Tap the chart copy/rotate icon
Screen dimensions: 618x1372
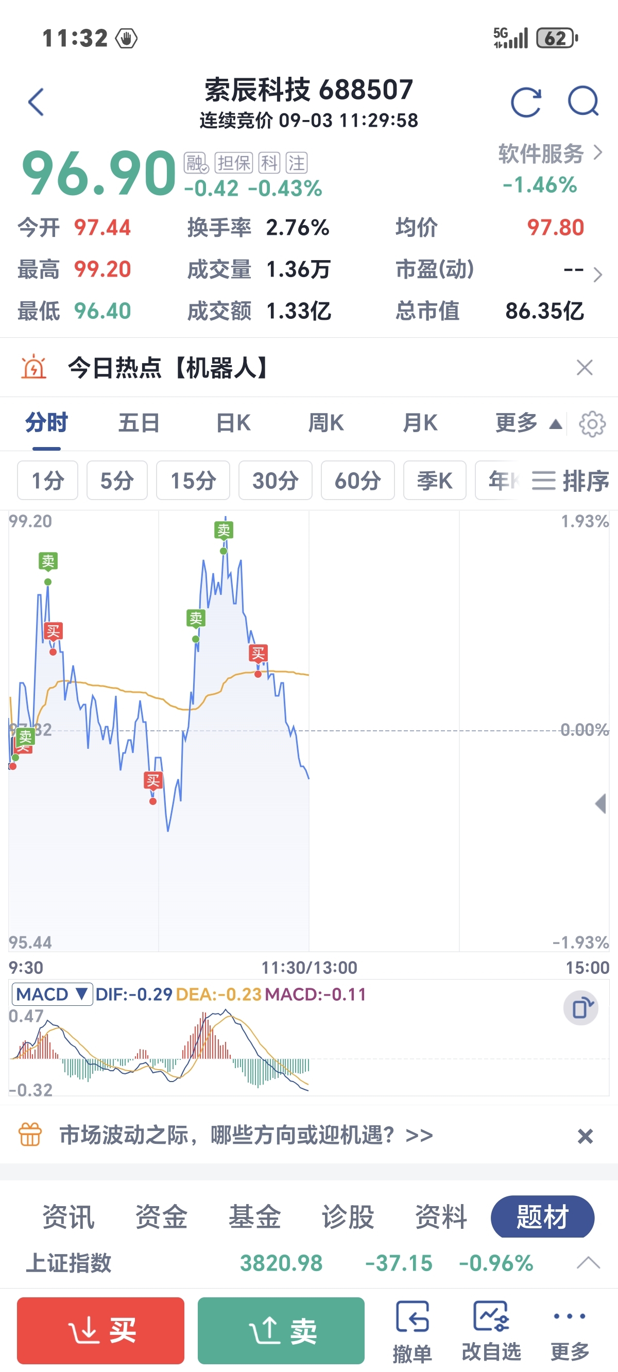pyautogui.click(x=581, y=1008)
